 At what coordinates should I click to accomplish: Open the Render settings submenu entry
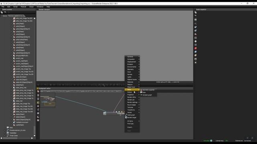tap(132, 102)
